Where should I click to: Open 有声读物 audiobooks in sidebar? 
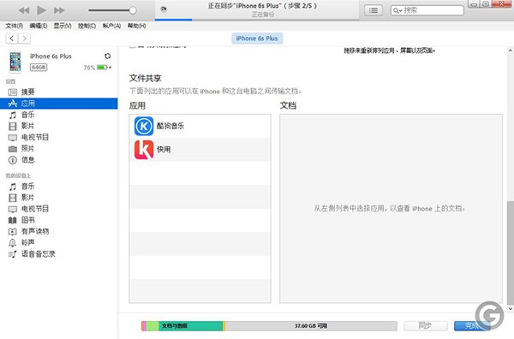click(x=58, y=232)
